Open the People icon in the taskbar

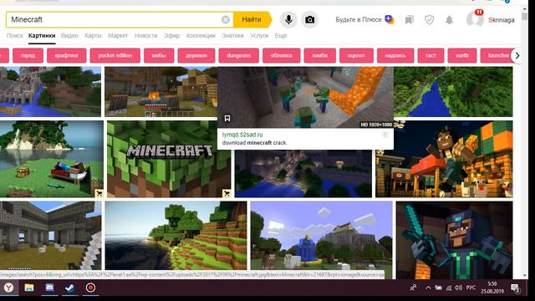pyautogui.click(x=413, y=288)
